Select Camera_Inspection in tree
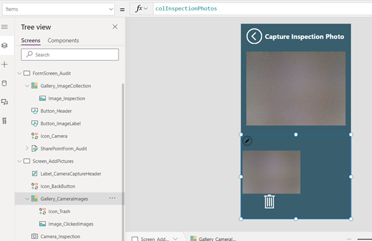The width and height of the screenshot is (372, 241). [61, 237]
